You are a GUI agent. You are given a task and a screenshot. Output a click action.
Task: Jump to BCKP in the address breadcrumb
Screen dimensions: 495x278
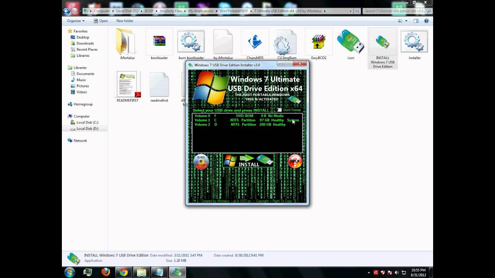pos(149,11)
